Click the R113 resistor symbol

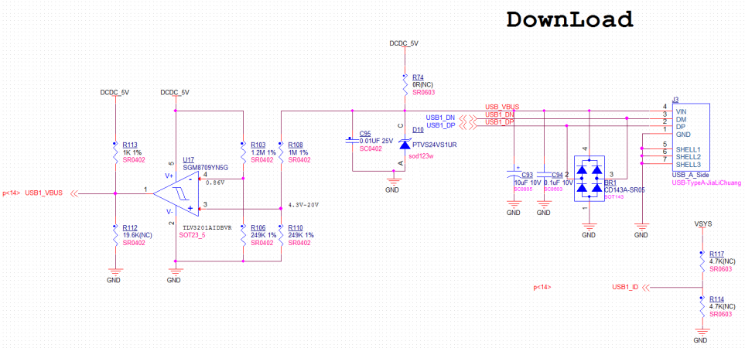click(x=115, y=153)
